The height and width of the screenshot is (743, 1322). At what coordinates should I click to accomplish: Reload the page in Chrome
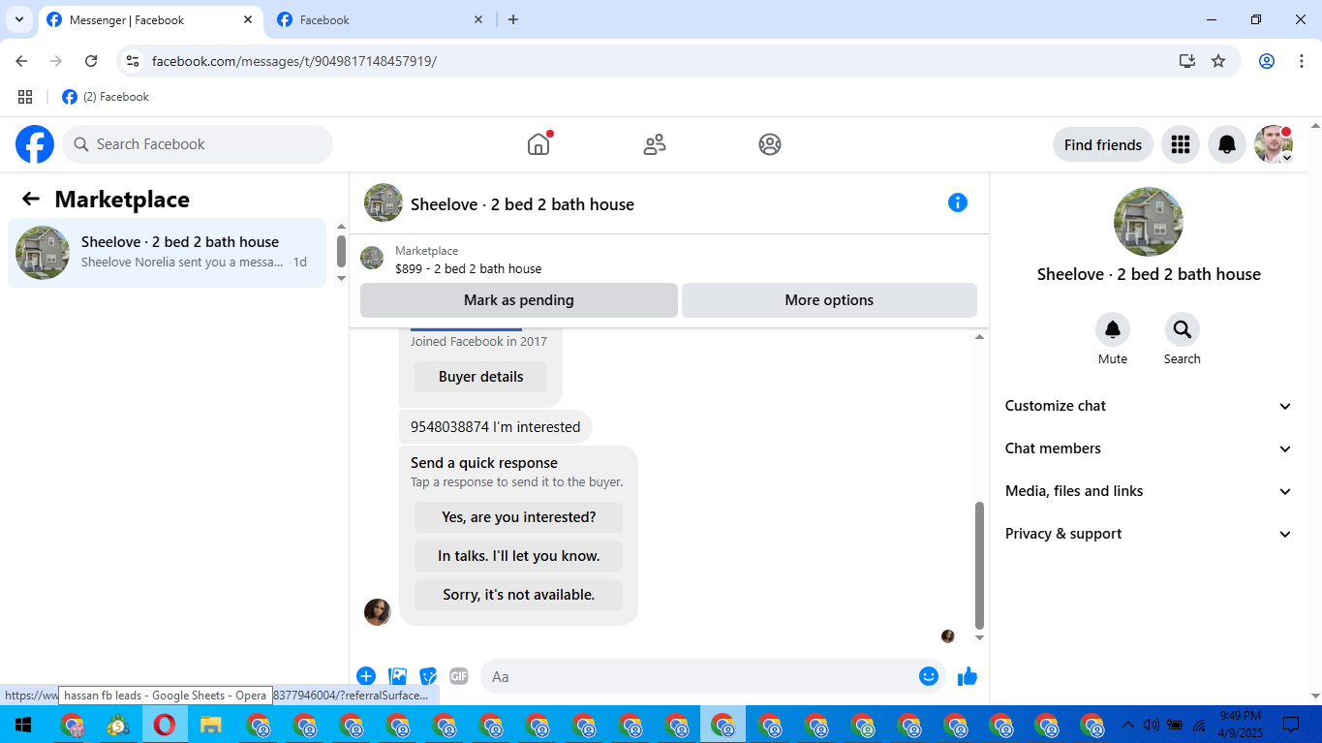tap(91, 61)
